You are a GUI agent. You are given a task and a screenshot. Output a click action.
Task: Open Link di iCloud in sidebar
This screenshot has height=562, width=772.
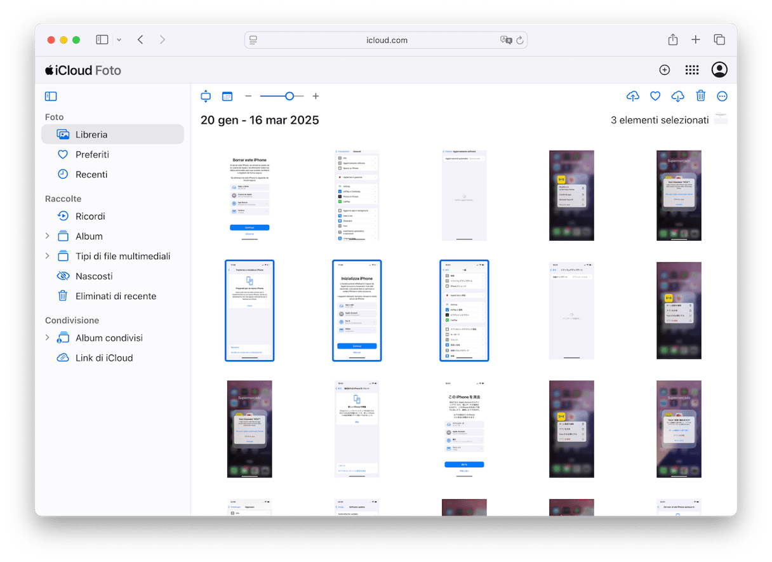click(x=104, y=358)
